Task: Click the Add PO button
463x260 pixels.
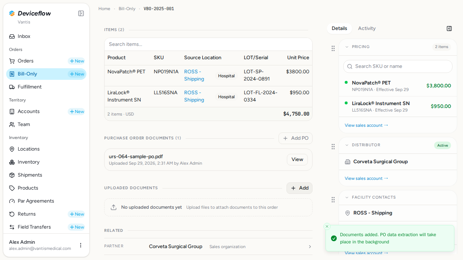Action: point(296,138)
